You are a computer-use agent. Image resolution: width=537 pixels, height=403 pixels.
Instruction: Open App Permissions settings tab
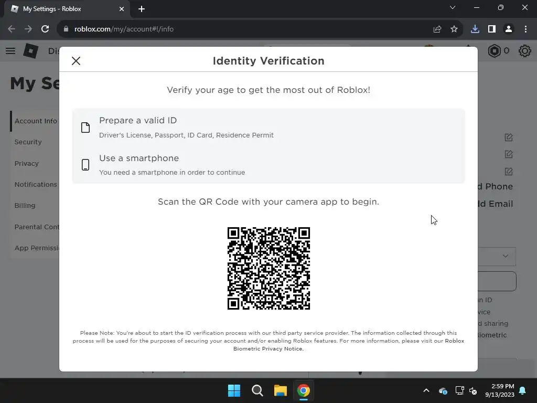coord(37,248)
